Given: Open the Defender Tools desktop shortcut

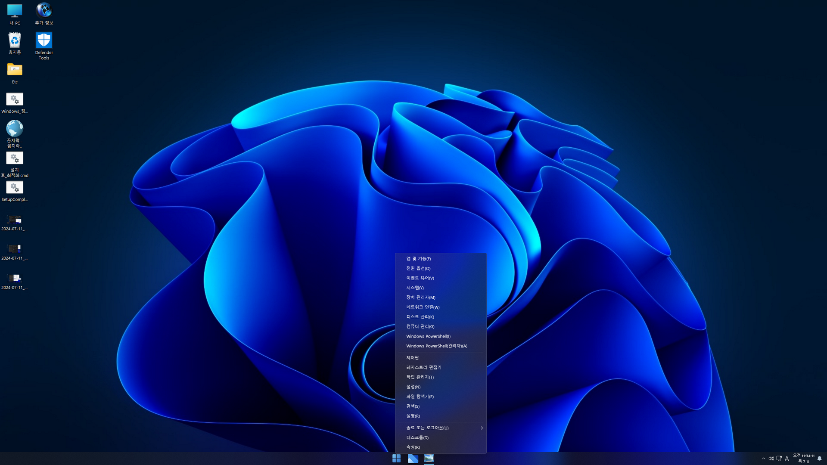Looking at the screenshot, I should pyautogui.click(x=44, y=41).
